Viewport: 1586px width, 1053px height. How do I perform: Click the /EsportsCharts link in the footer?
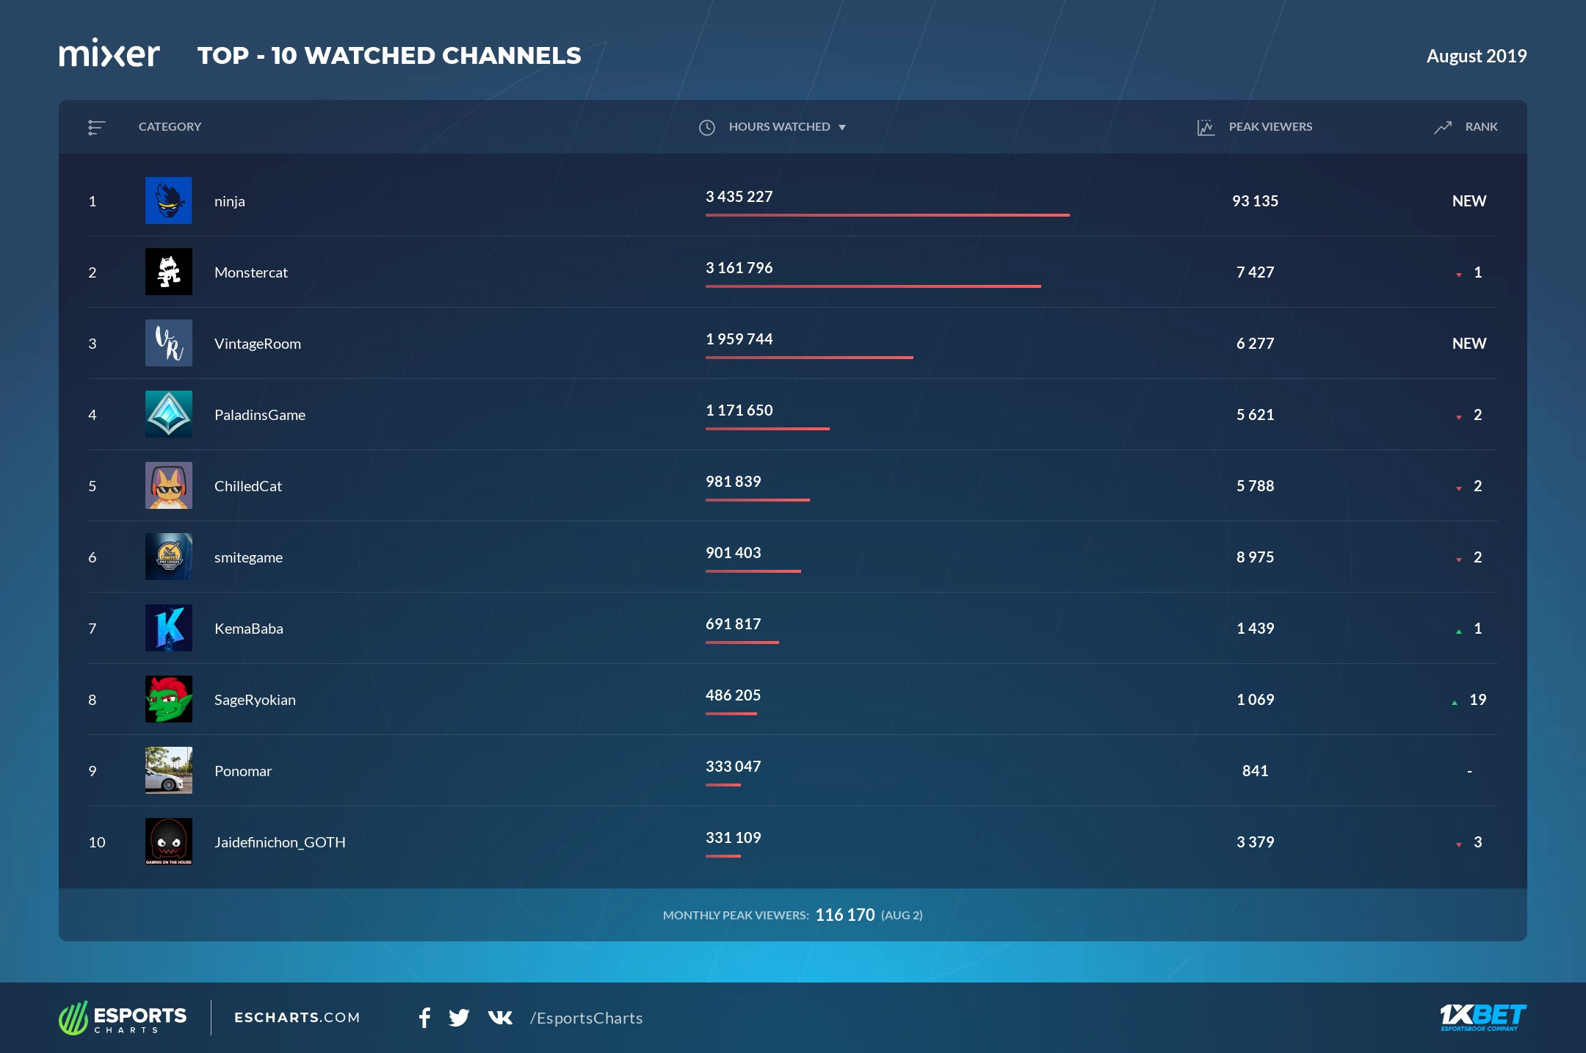[586, 1018]
